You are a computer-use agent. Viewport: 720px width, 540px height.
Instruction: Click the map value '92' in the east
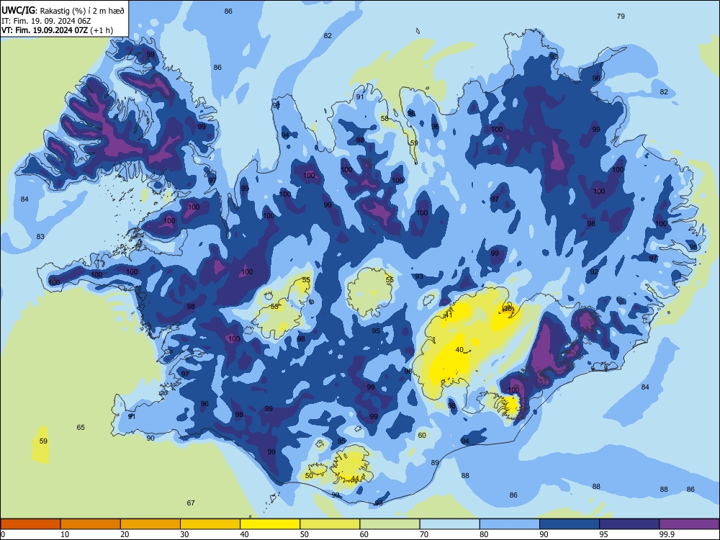(x=594, y=272)
